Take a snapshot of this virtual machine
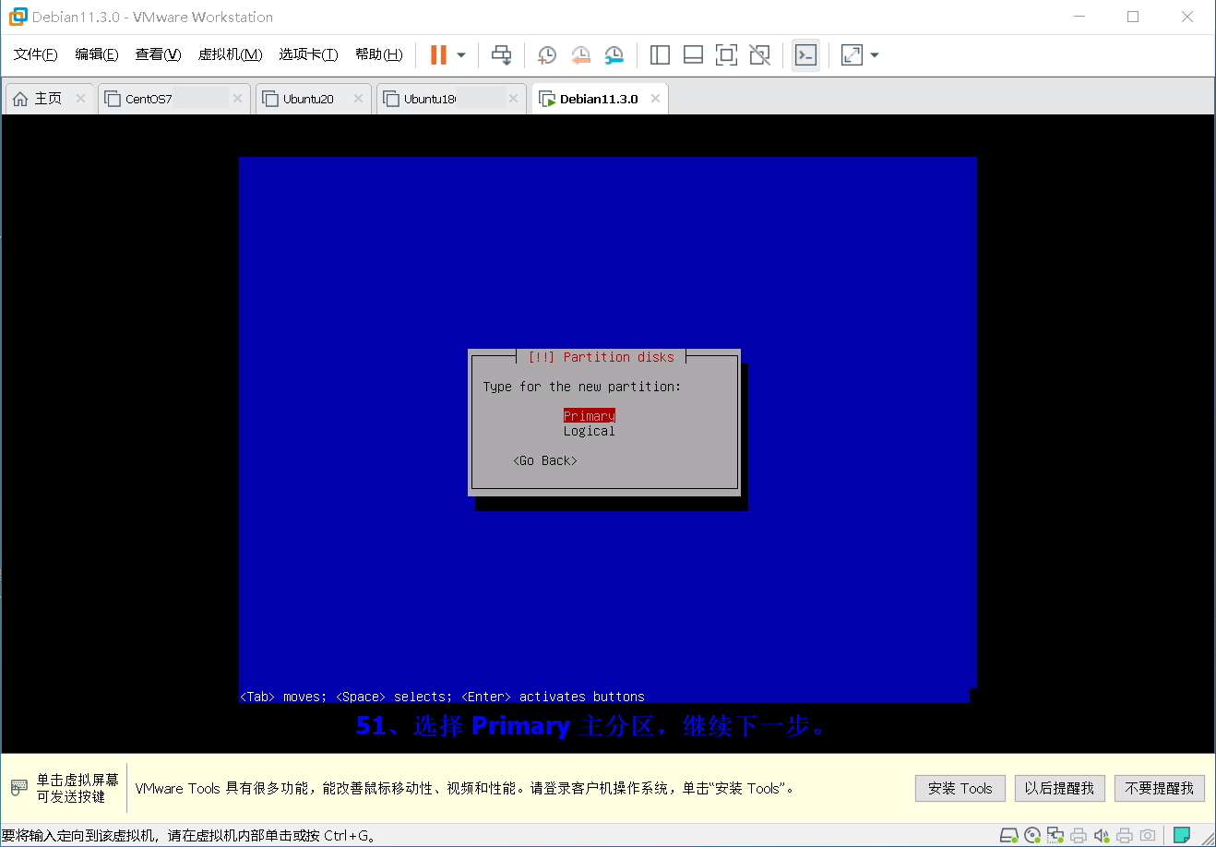 tap(546, 55)
